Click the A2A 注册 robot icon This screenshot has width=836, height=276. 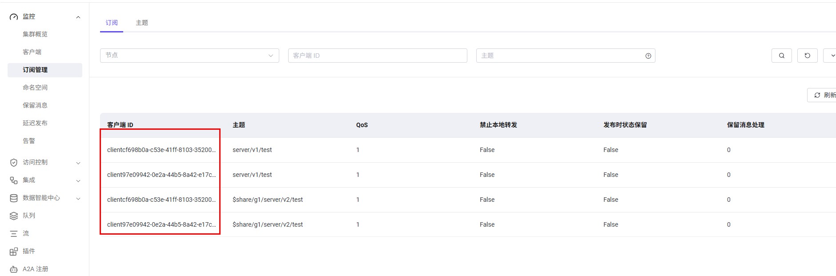(14, 269)
